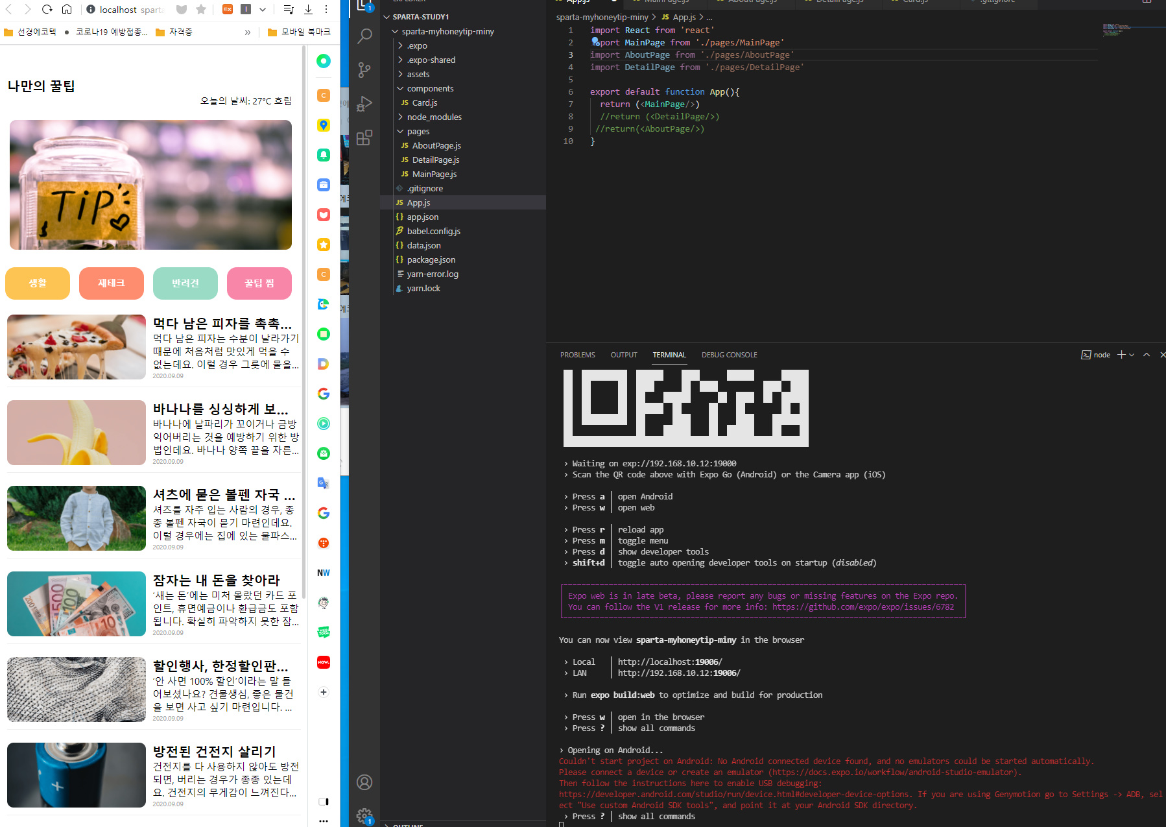Viewport: 1166px width, 827px height.
Task: Open the yellow star sidebar icon
Action: (324, 245)
